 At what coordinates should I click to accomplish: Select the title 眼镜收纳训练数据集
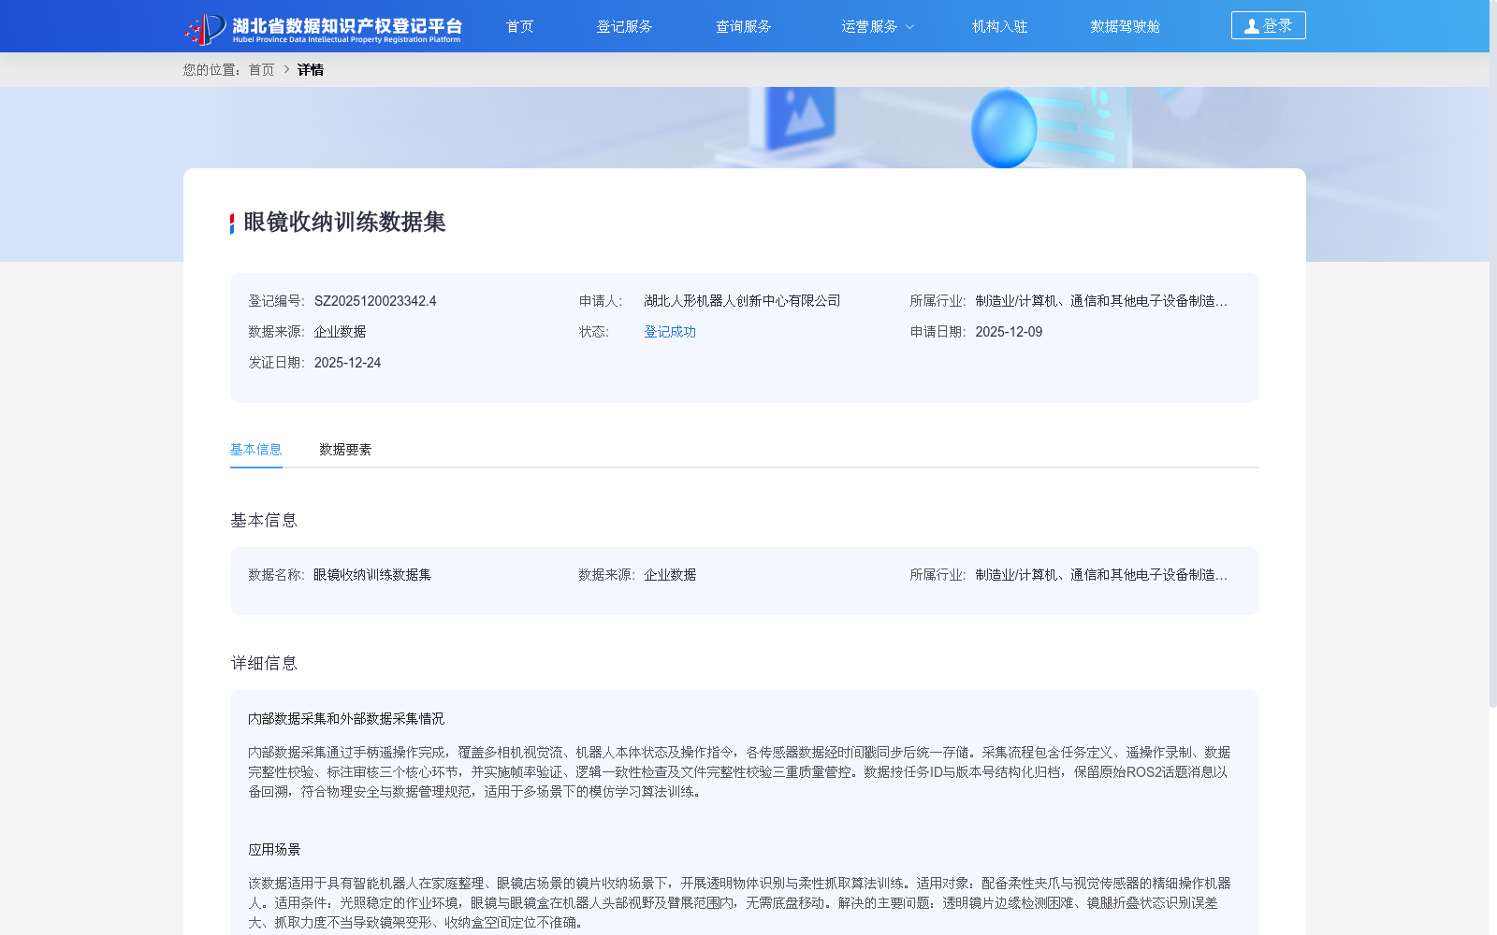[344, 222]
